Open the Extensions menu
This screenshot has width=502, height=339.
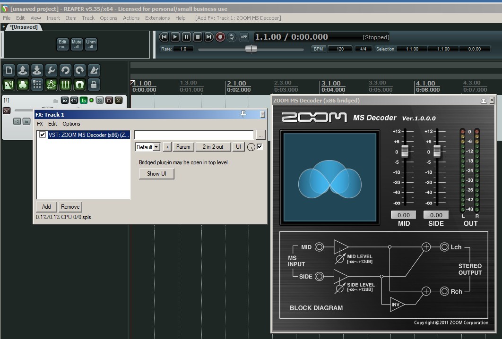click(157, 18)
